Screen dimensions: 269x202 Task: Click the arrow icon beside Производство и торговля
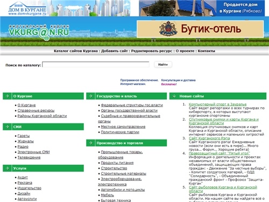point(90,143)
